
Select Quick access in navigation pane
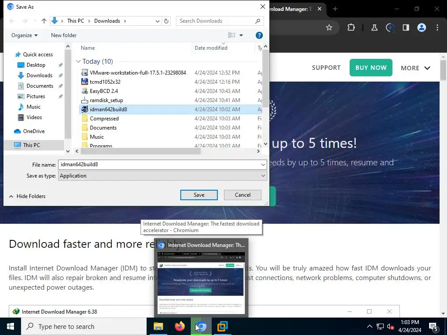click(38, 55)
